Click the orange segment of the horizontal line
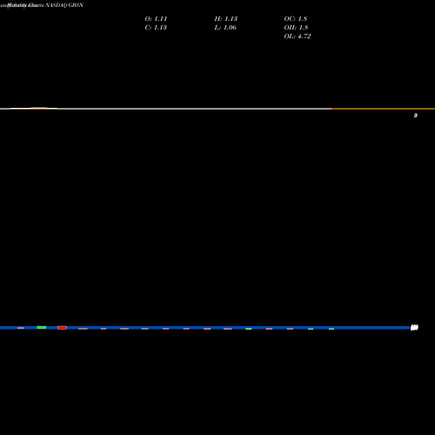This screenshot has width=435, height=435. [383, 109]
